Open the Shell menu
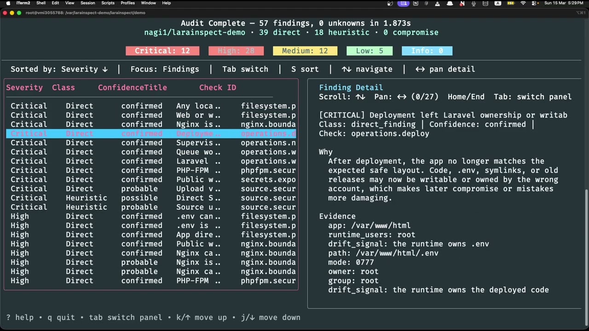 (41, 3)
